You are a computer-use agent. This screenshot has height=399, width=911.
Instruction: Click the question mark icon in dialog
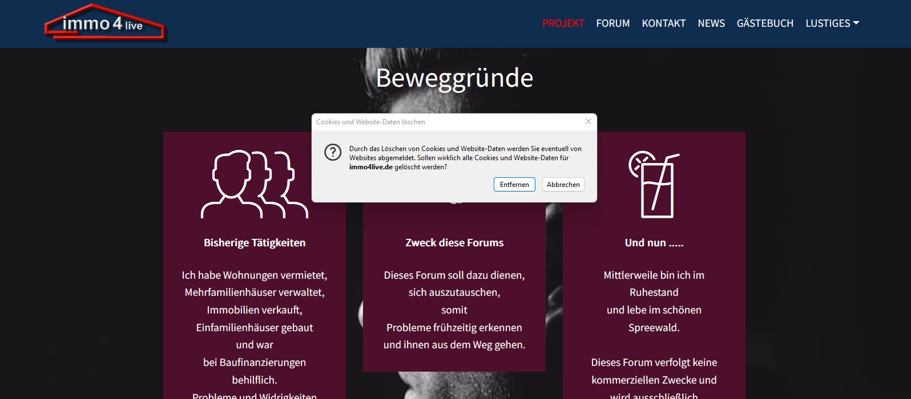click(x=333, y=152)
